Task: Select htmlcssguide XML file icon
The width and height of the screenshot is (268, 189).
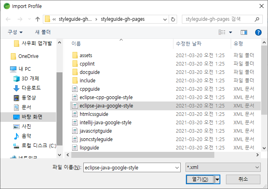Action: pos(75,114)
